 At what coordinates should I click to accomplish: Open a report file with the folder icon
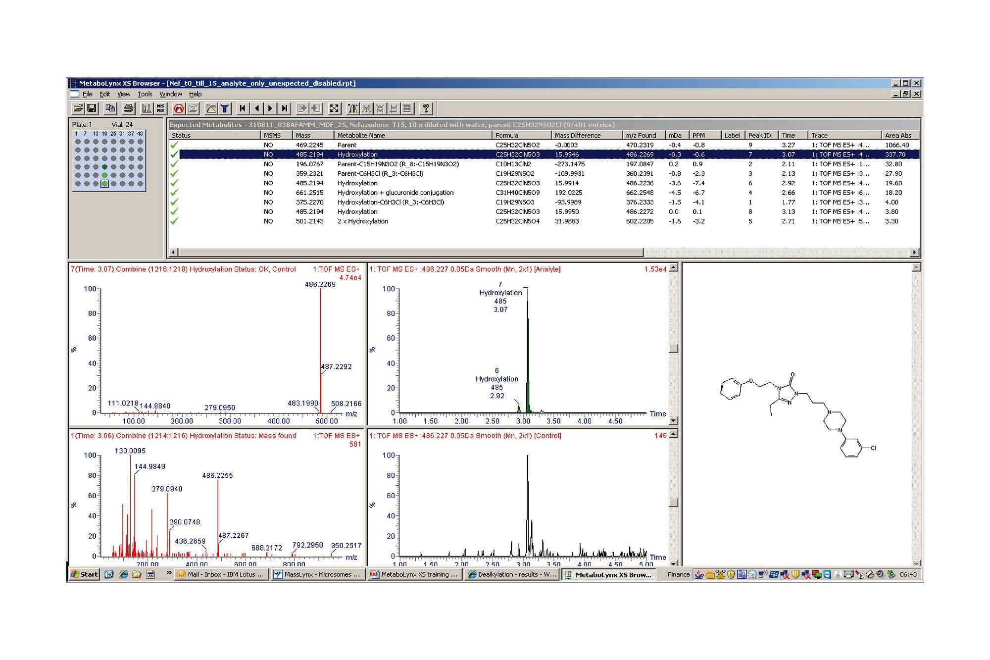78,108
